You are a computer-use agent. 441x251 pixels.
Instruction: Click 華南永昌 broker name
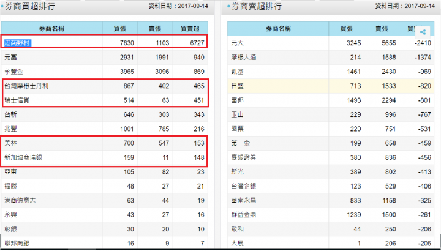click(244, 200)
